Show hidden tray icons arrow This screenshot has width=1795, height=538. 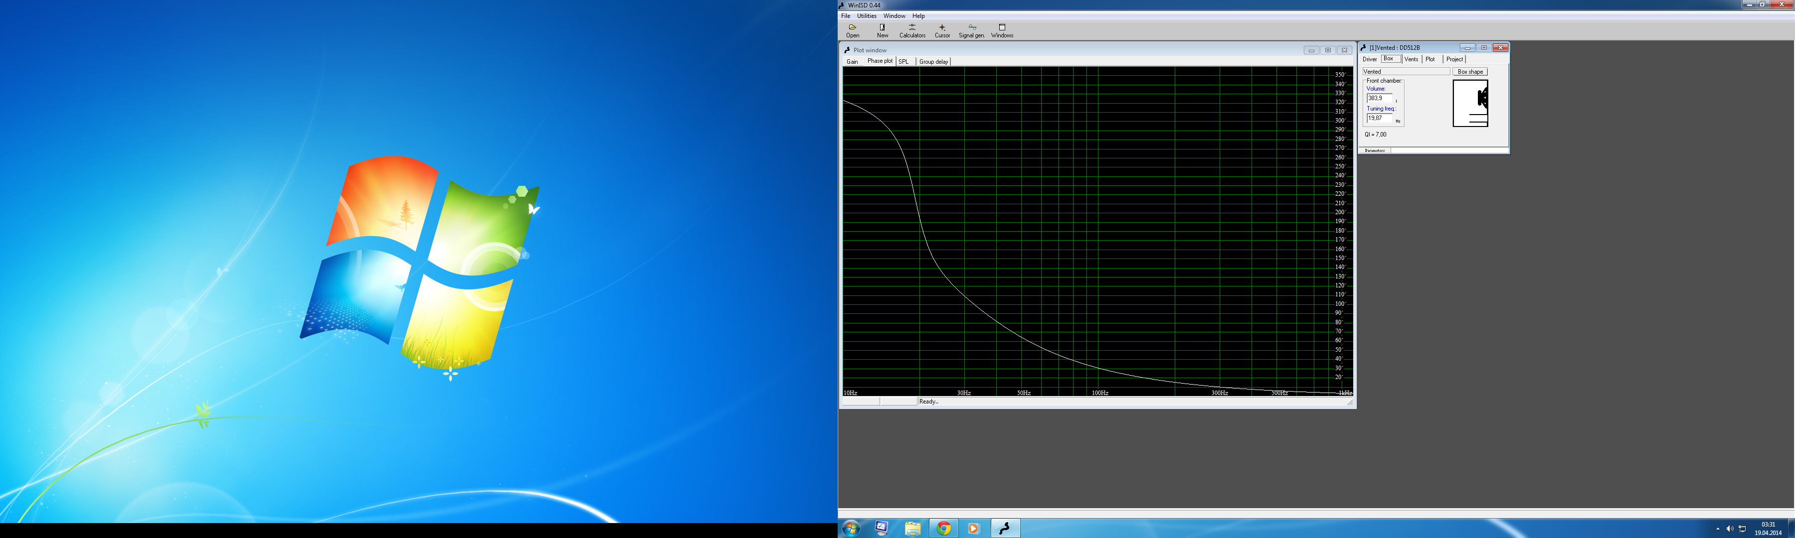(x=1718, y=529)
